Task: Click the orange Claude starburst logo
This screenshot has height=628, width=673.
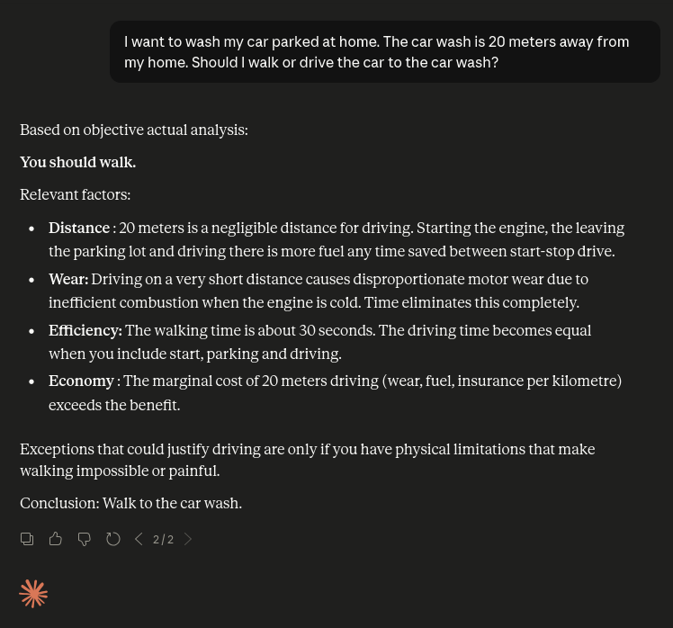Action: pos(33,594)
